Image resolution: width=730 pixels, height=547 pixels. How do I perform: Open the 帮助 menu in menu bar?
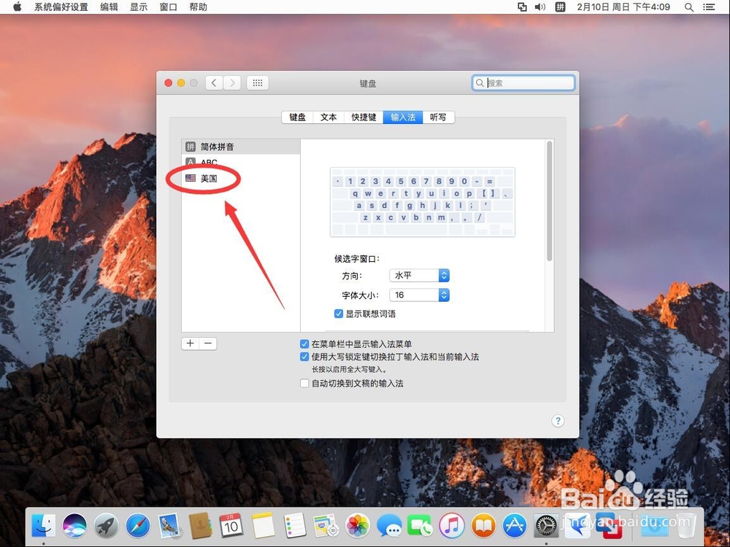click(198, 7)
